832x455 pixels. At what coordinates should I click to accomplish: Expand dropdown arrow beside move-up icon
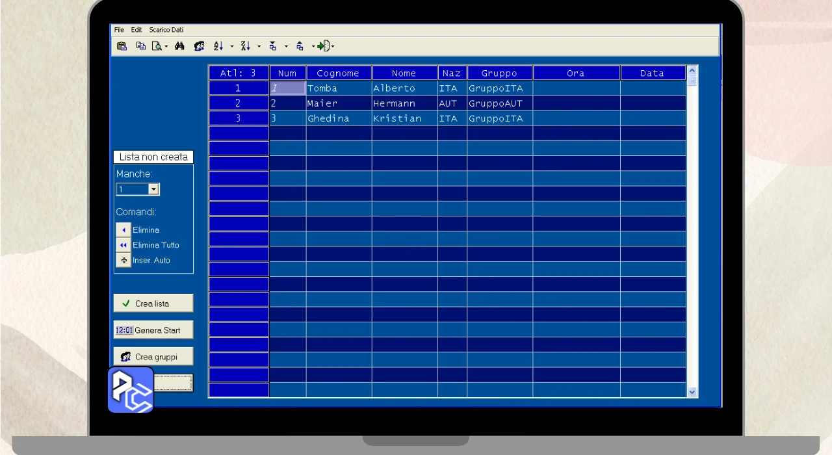click(313, 47)
